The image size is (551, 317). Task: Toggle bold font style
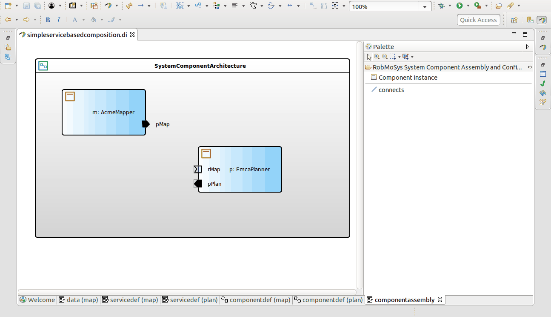(x=48, y=20)
